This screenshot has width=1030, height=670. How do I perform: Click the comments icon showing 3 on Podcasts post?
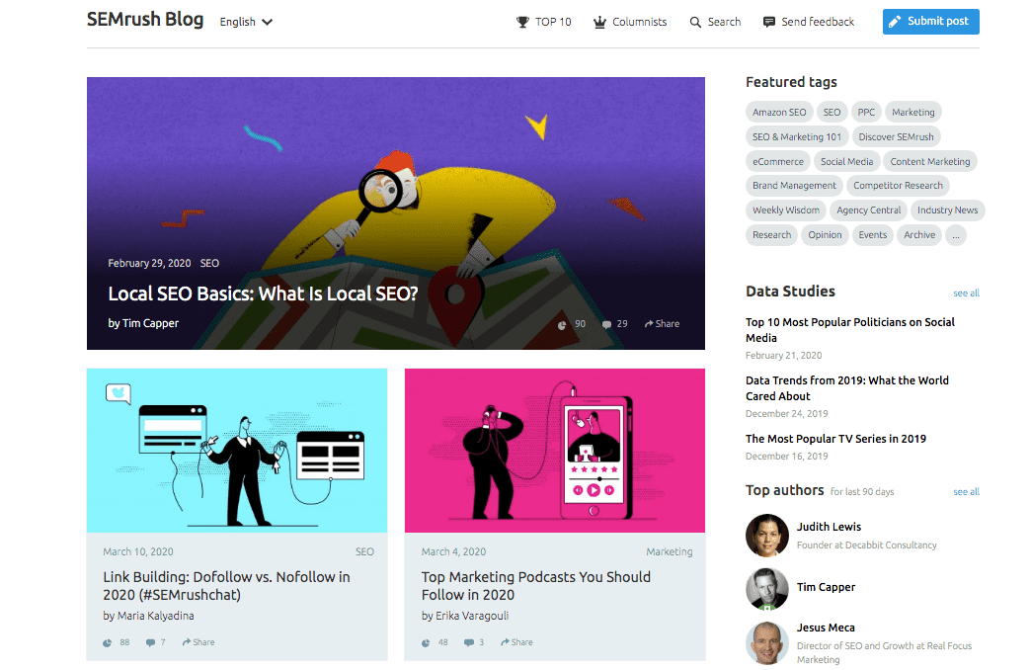[x=469, y=642]
